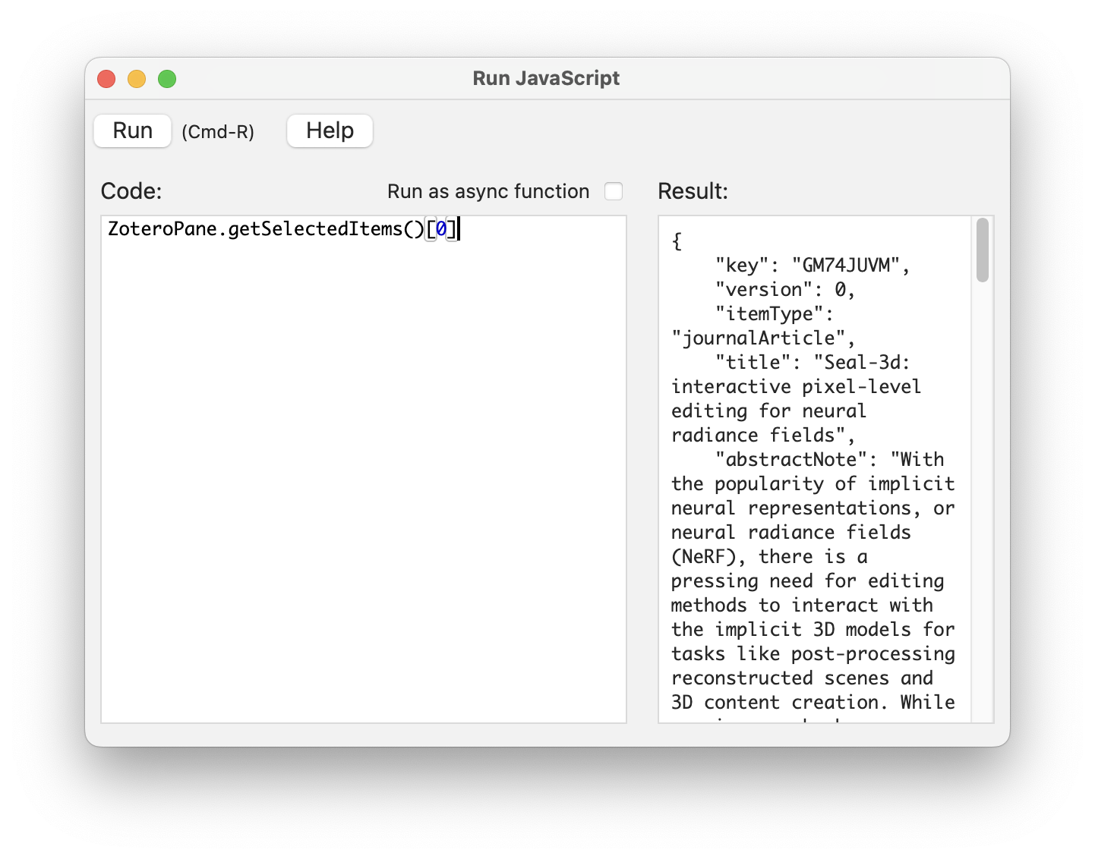Click the Code: label

[x=131, y=191]
